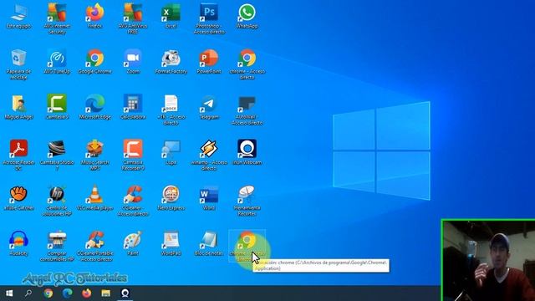Open Music Search MP3 shortcut

(x=94, y=155)
